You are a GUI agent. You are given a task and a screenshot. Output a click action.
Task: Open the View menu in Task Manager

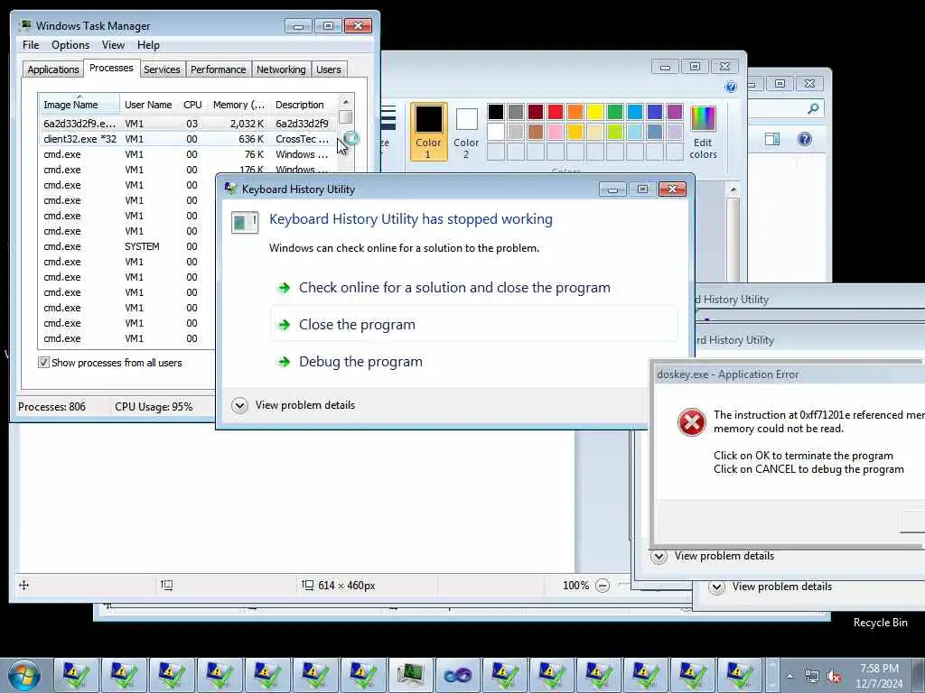point(113,45)
